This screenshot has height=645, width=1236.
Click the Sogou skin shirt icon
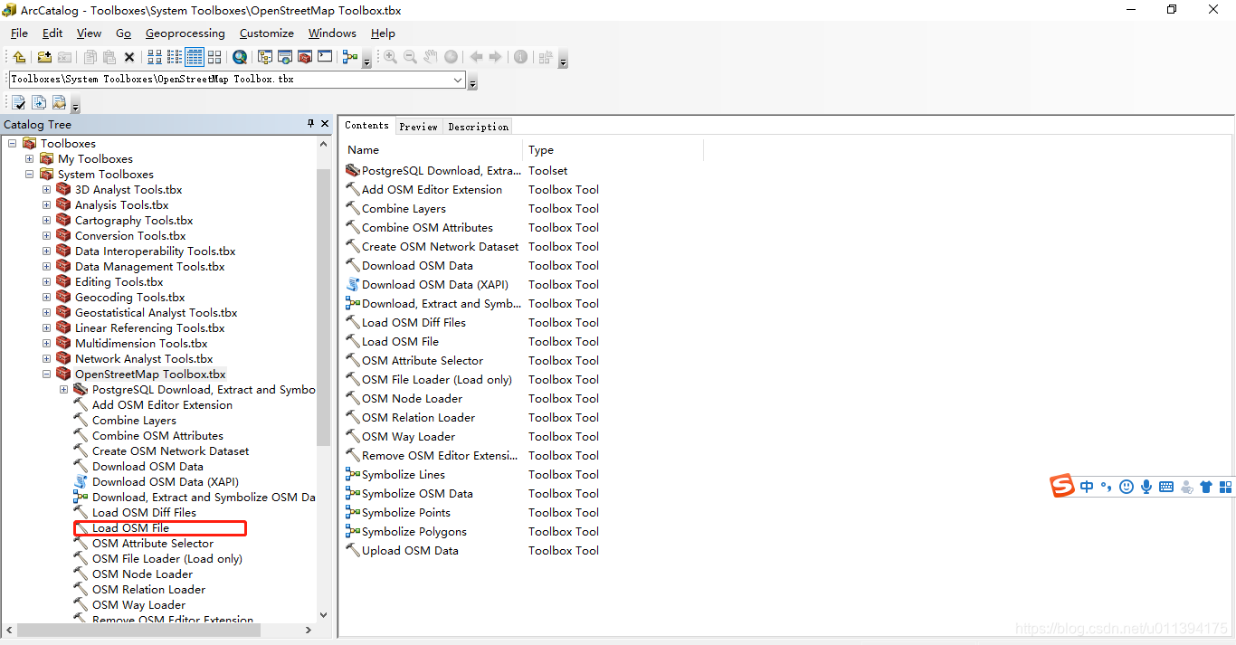click(1206, 487)
